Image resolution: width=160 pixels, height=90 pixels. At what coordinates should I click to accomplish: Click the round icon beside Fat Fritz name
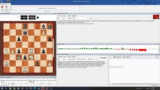point(70,16)
